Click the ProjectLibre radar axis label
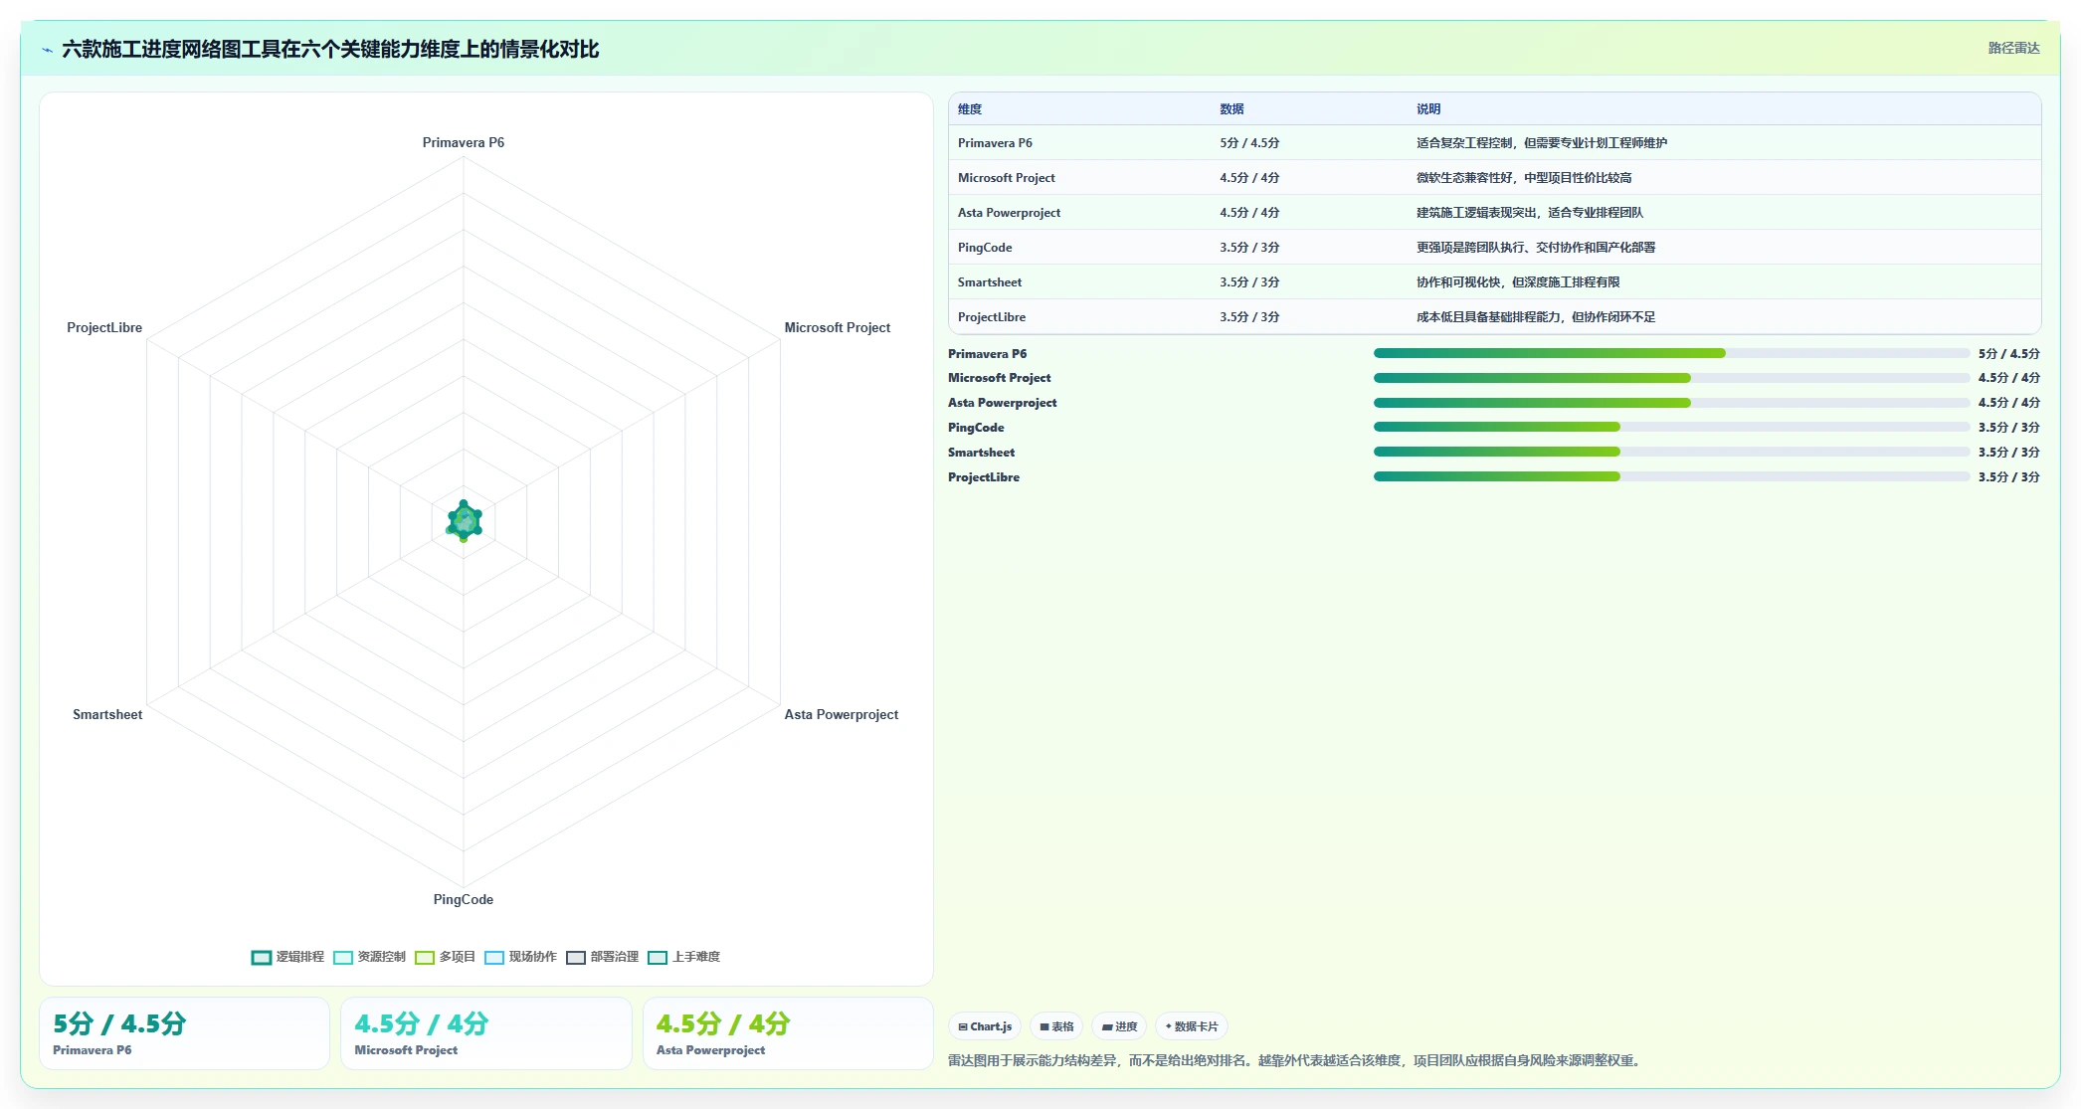This screenshot has width=2081, height=1109. coord(104,327)
